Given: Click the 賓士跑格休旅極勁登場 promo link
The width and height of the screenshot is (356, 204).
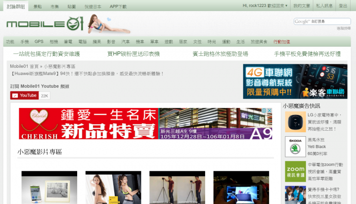Looking at the screenshot, I should [220, 54].
